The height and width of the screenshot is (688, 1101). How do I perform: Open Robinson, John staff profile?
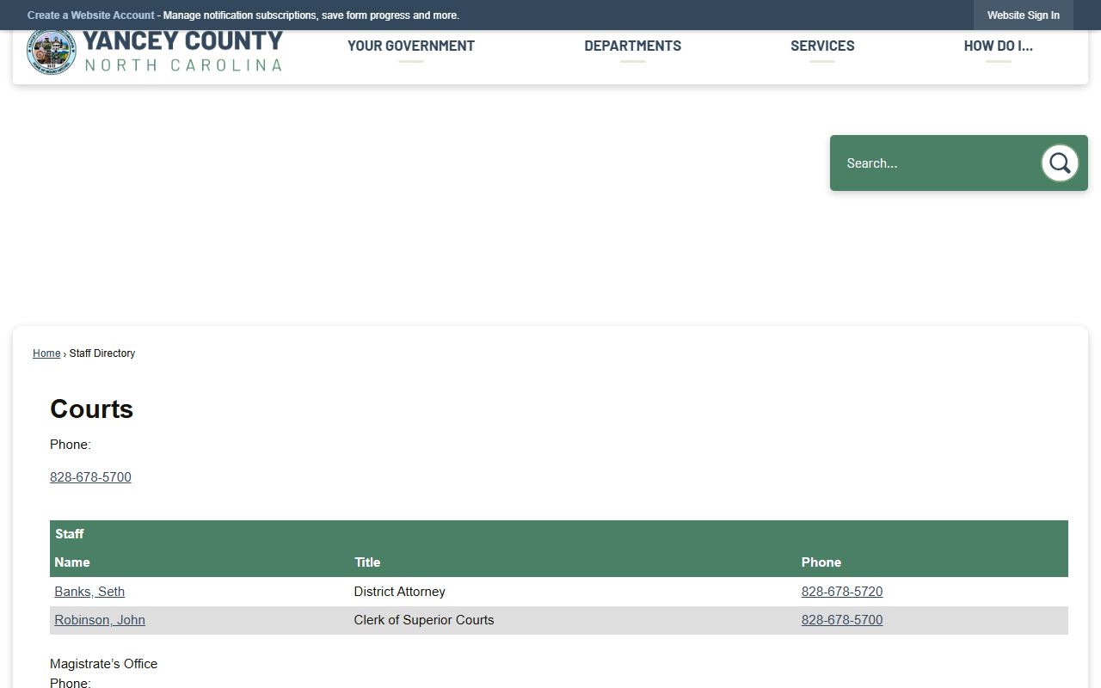pyautogui.click(x=100, y=620)
